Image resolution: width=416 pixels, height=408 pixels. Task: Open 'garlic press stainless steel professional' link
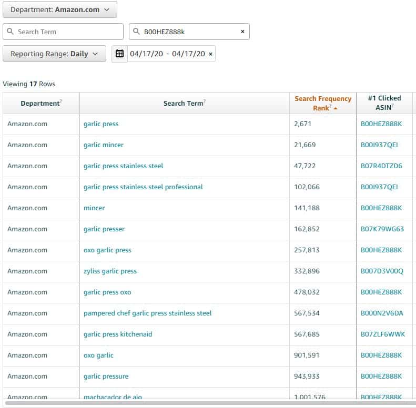pyautogui.click(x=143, y=187)
